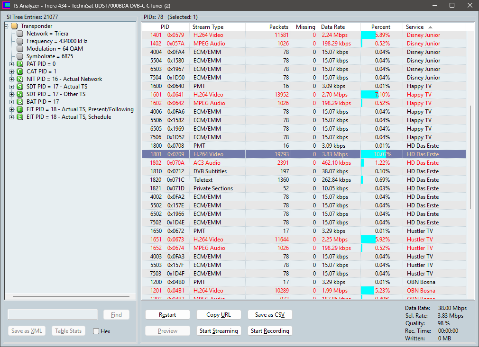
Task: Click the green B icon for BAT PID
Action: [20, 101]
